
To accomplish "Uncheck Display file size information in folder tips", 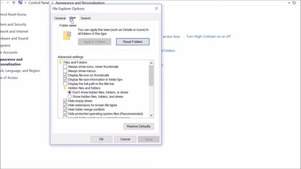I will [65, 79].
